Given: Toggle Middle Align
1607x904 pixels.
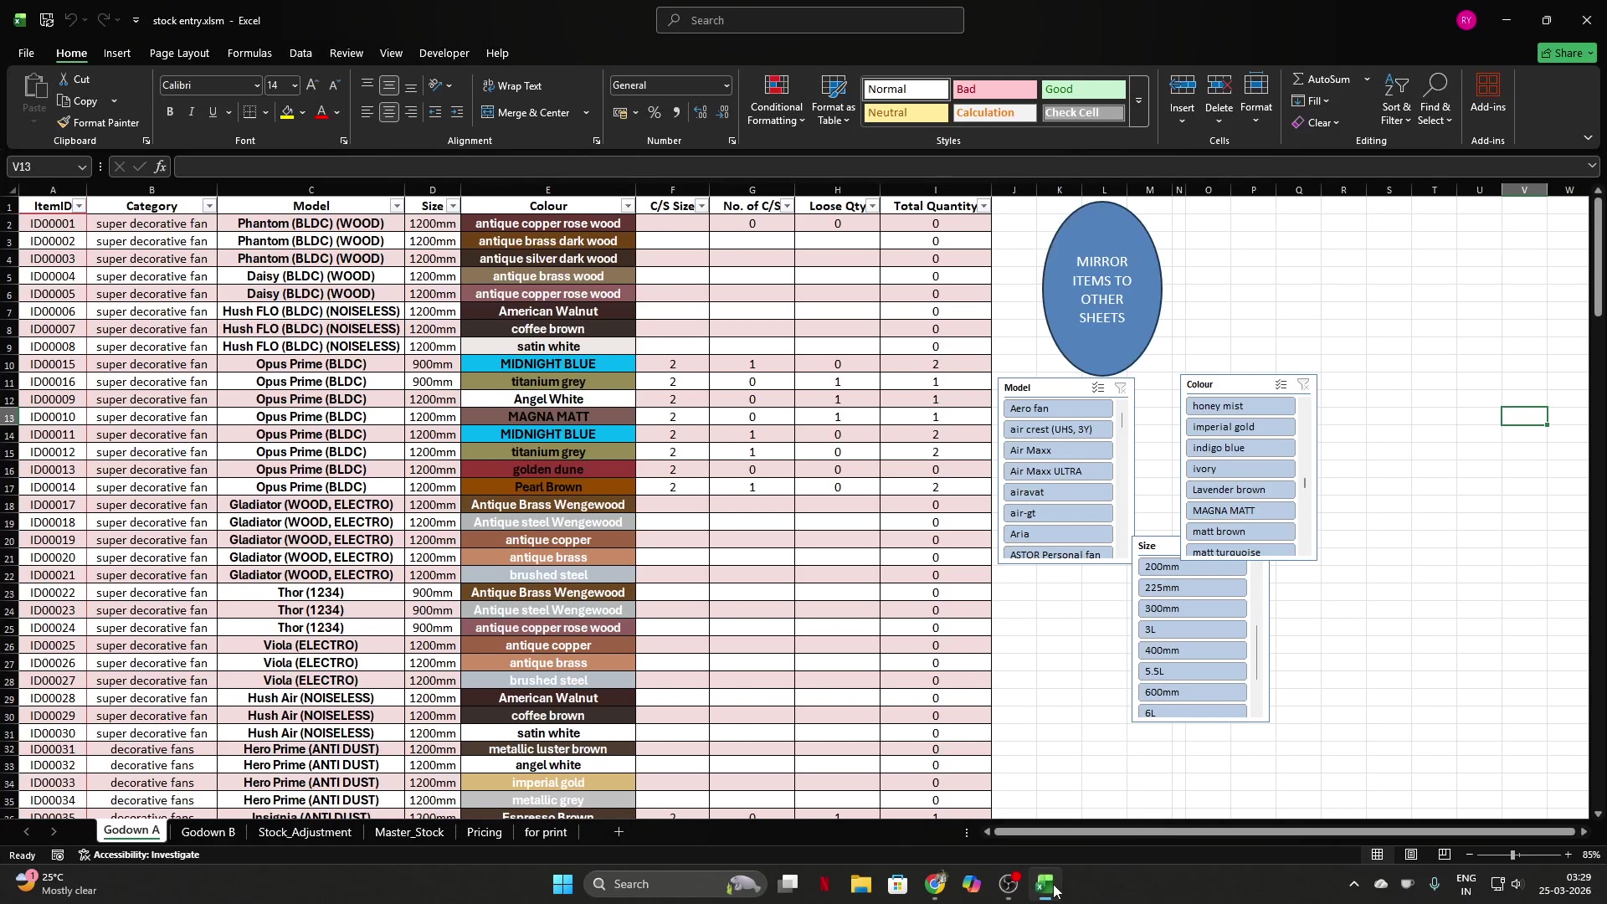Looking at the screenshot, I should point(389,85).
